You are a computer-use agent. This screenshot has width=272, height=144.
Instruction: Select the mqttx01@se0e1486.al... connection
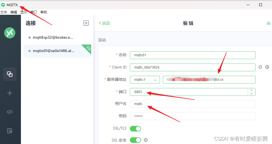tap(57, 51)
